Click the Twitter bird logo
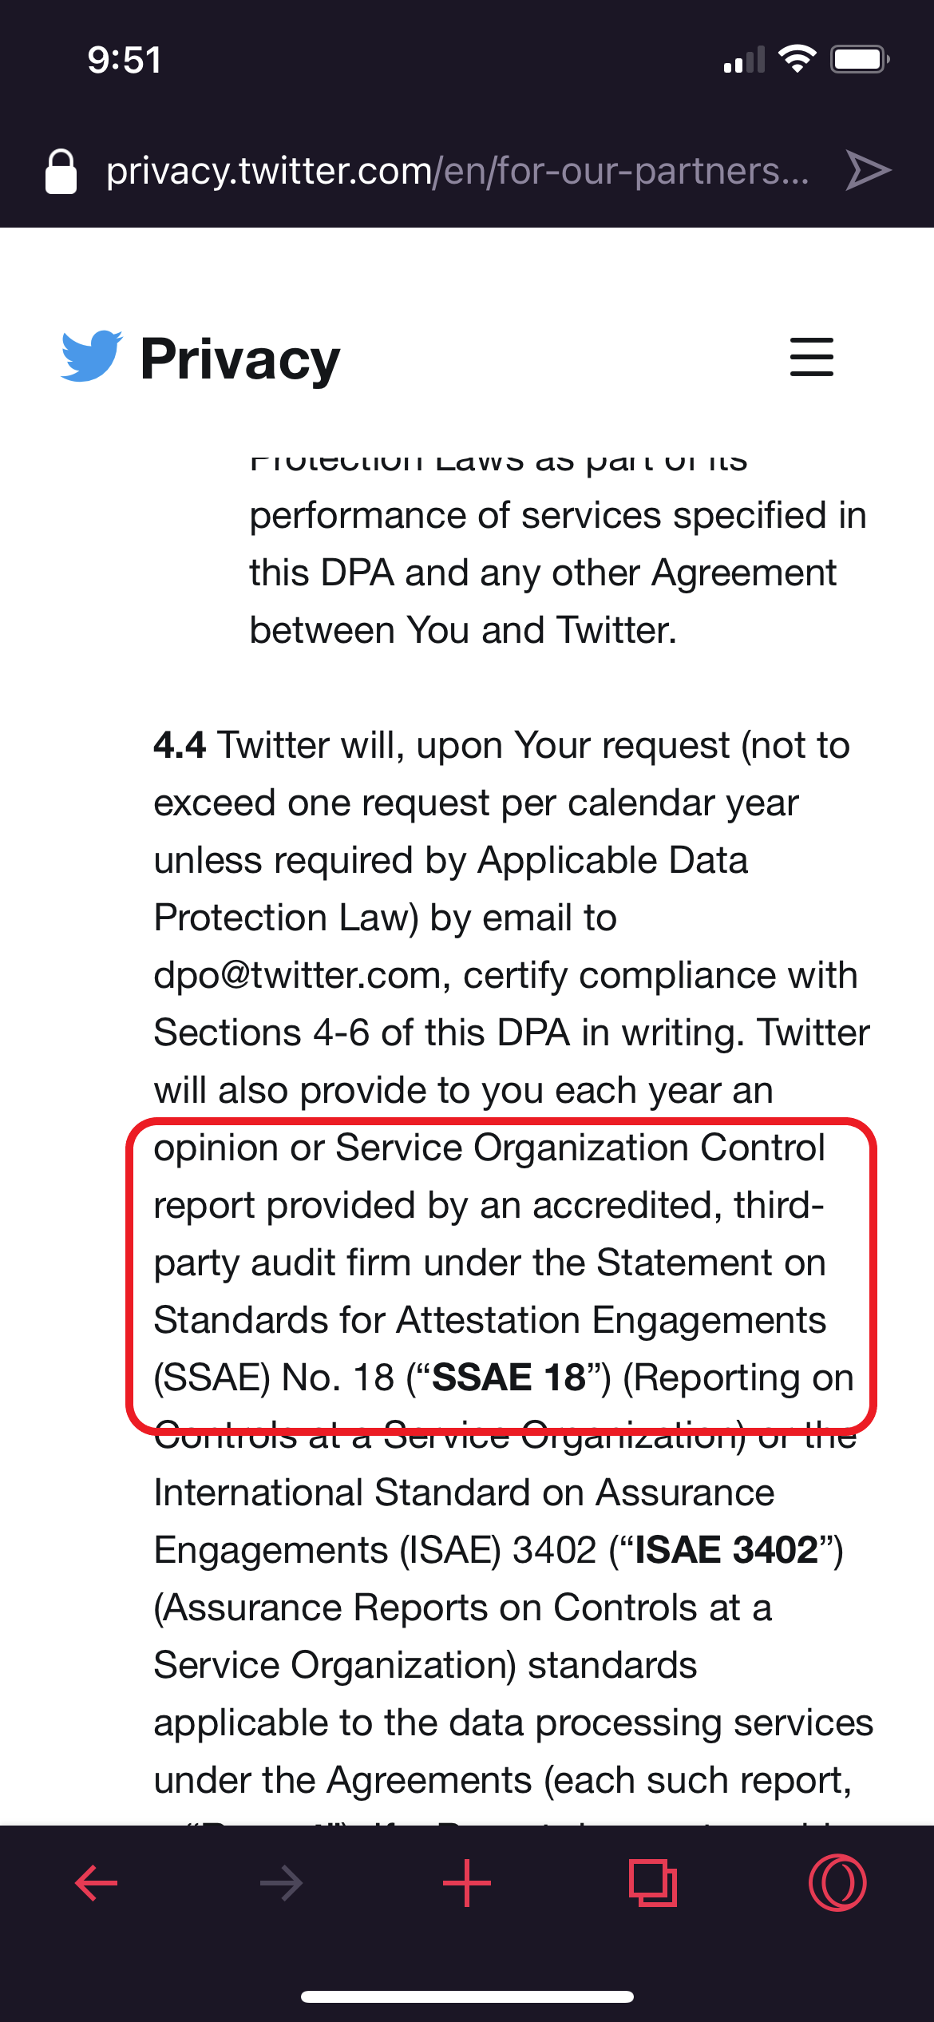Viewport: 934px width, 2022px height. (x=92, y=356)
